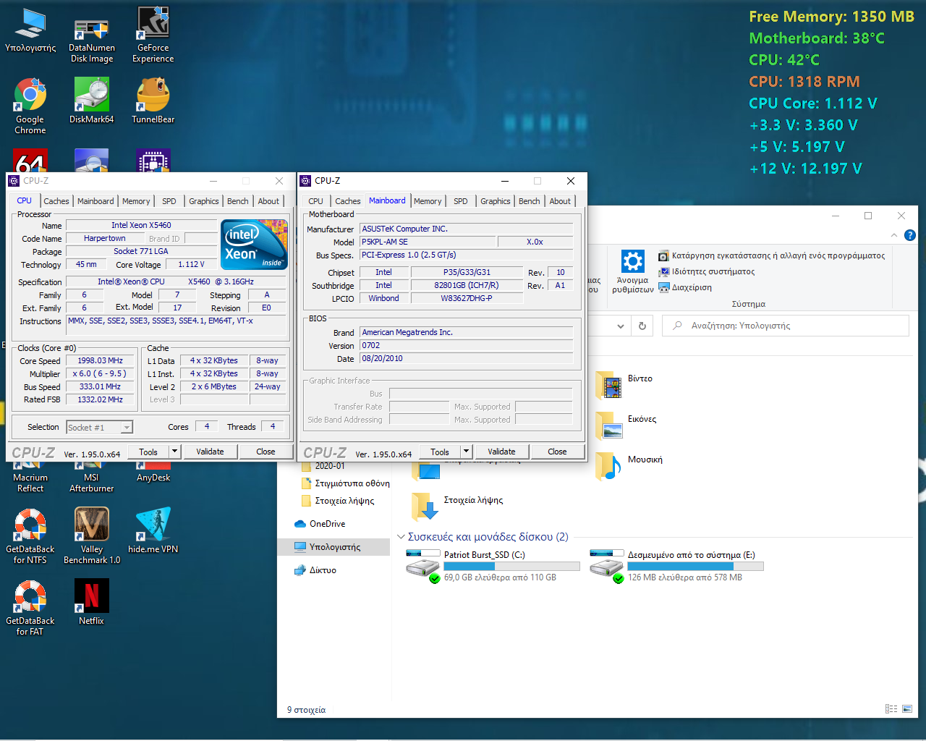Screen dimensions: 926x741
Task: Open About tab in Mainboard CPU-Z window
Action: pos(560,201)
